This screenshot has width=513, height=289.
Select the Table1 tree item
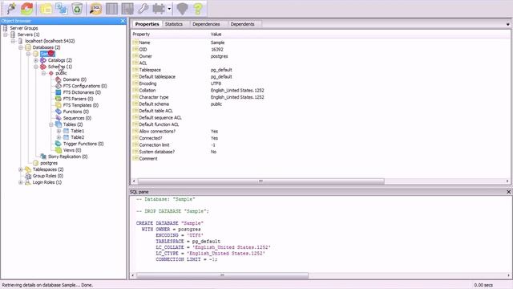point(77,131)
